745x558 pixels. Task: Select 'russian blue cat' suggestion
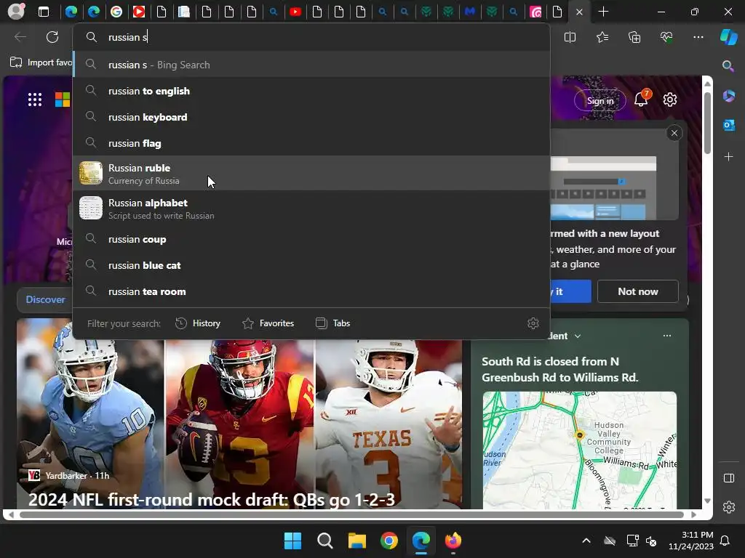[311, 265]
